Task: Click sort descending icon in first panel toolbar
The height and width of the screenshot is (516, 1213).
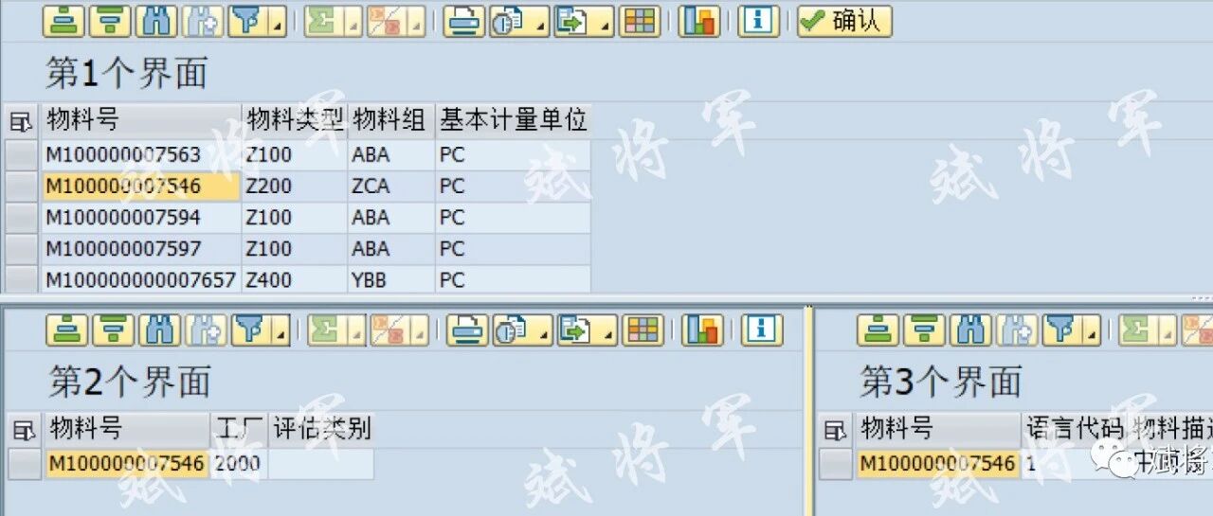Action: pos(110,21)
